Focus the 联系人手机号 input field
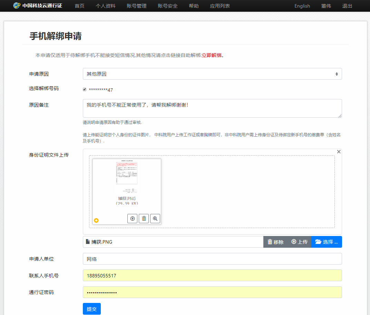The width and height of the screenshot is (370, 315). point(212,275)
